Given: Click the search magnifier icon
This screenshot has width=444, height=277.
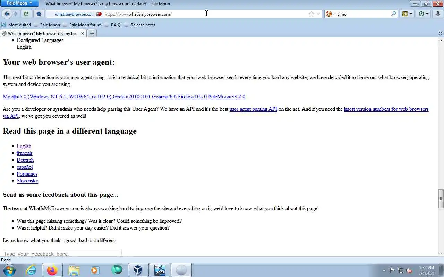Looking at the screenshot, I should [393, 14].
